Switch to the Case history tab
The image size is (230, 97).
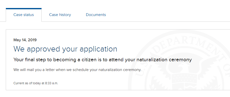60,15
